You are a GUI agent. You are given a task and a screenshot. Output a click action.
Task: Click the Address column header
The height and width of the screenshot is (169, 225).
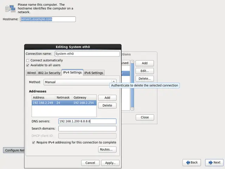(x=44, y=98)
